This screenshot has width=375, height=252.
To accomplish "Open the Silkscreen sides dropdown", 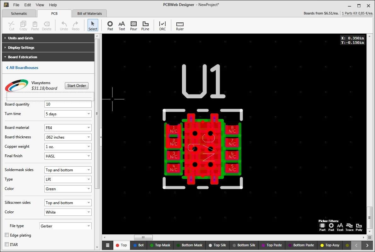I will coord(68,203).
